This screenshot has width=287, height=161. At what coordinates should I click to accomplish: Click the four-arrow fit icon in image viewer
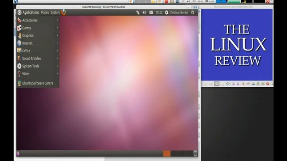pyautogui.click(x=228, y=84)
